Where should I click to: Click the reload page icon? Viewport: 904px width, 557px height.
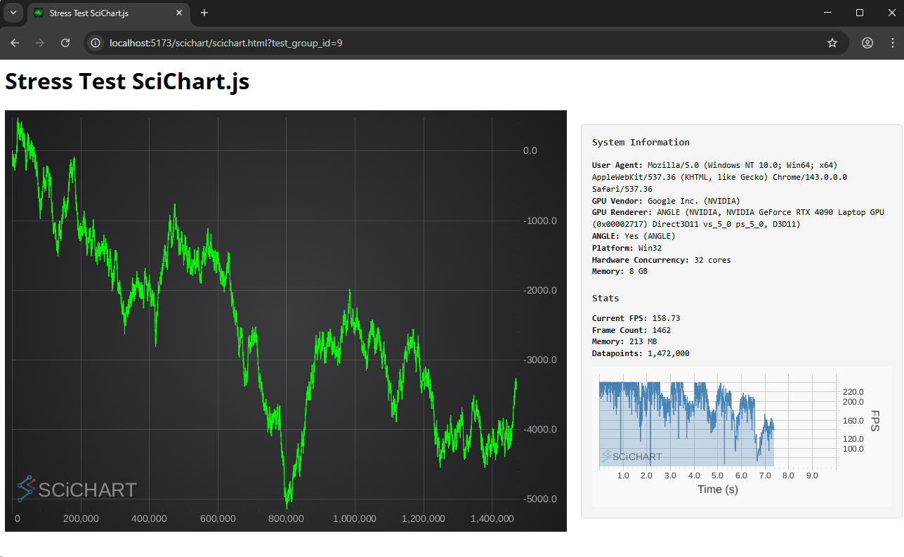(65, 43)
